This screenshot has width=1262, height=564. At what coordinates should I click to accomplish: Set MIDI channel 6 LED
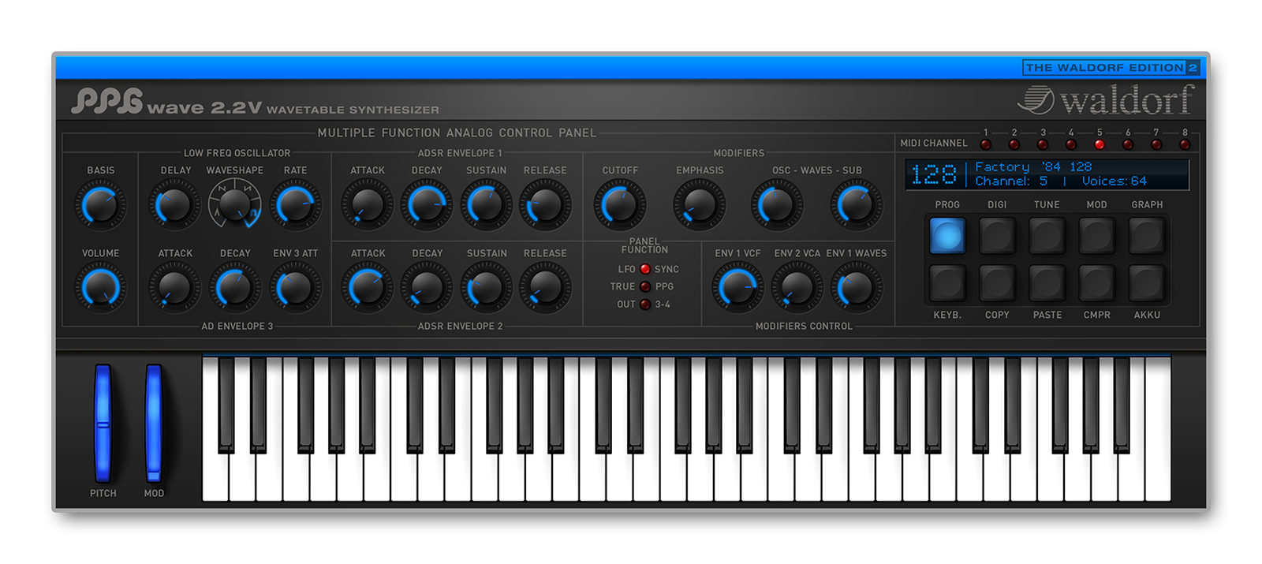coord(1128,144)
